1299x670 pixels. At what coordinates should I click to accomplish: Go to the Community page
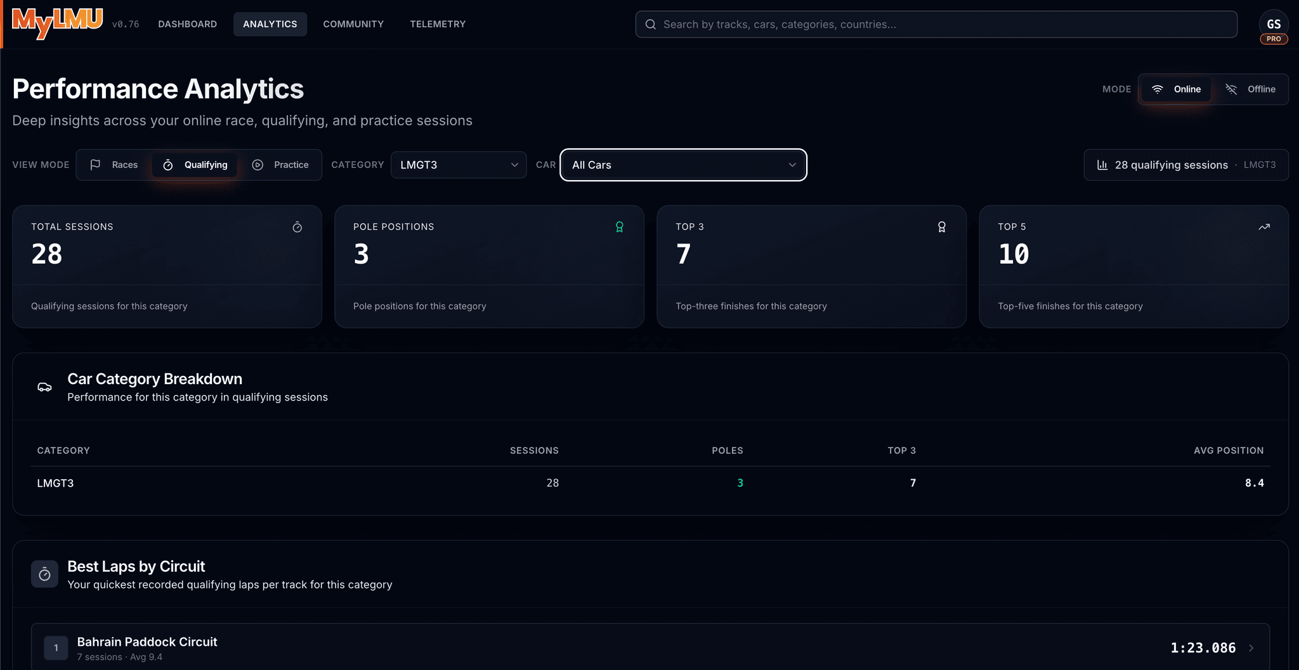click(x=353, y=24)
